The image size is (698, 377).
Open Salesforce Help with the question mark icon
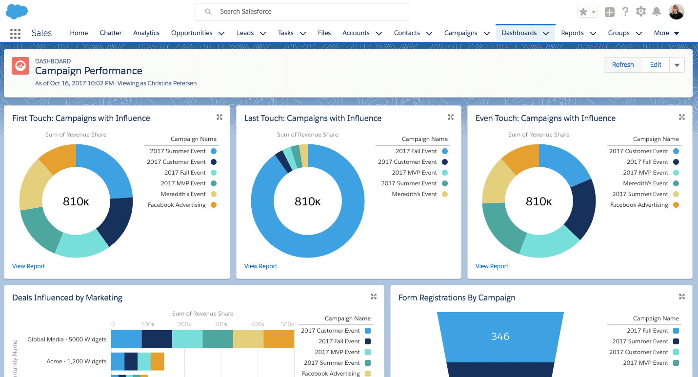coord(625,11)
